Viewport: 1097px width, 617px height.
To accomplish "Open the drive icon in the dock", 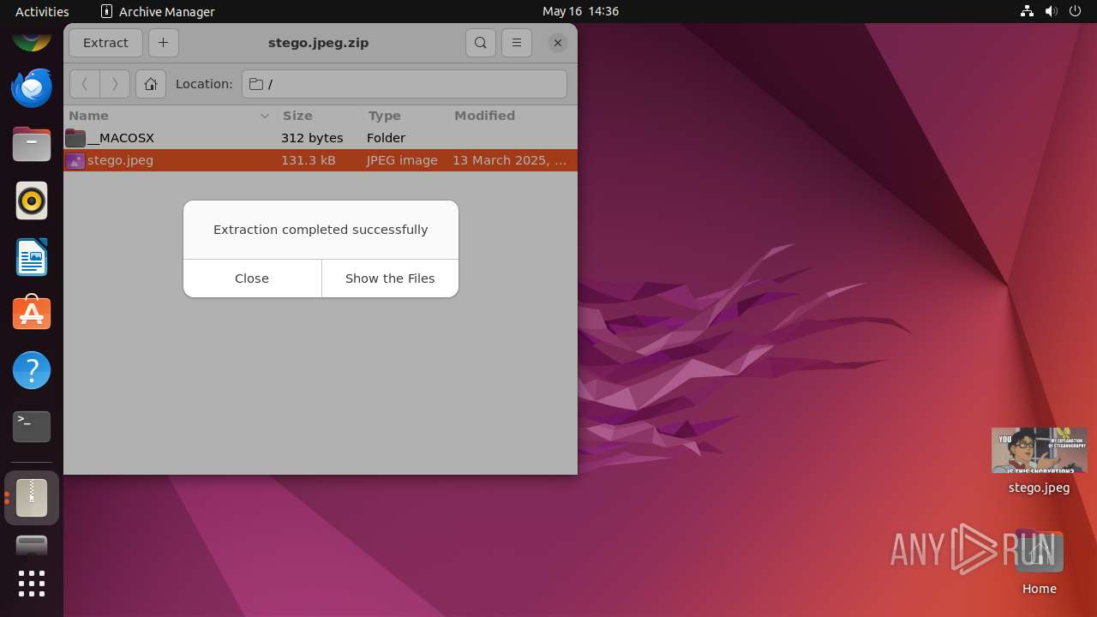I will 32,545.
